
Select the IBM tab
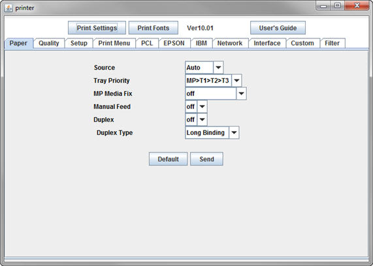pos(201,43)
